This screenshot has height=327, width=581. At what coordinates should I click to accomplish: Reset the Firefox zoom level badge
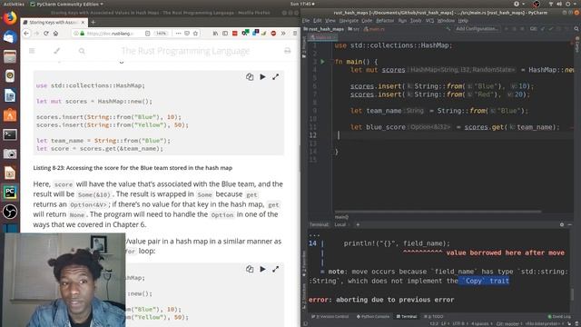coord(162,34)
